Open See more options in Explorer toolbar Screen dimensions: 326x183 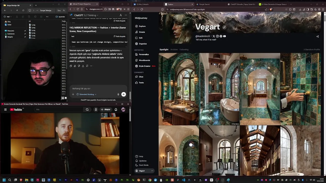coord(47,17)
